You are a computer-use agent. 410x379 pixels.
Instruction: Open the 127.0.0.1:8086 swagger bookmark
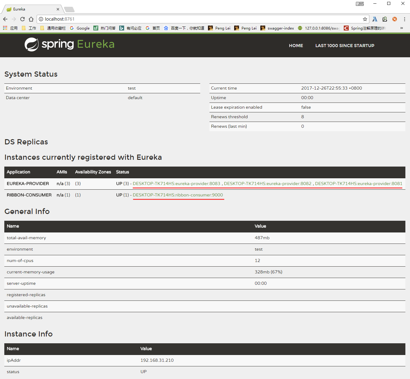(x=319, y=28)
